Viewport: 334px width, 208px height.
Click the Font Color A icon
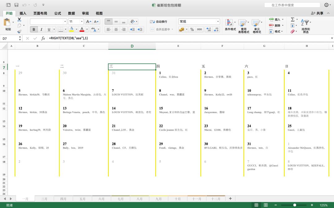tap(82, 29)
